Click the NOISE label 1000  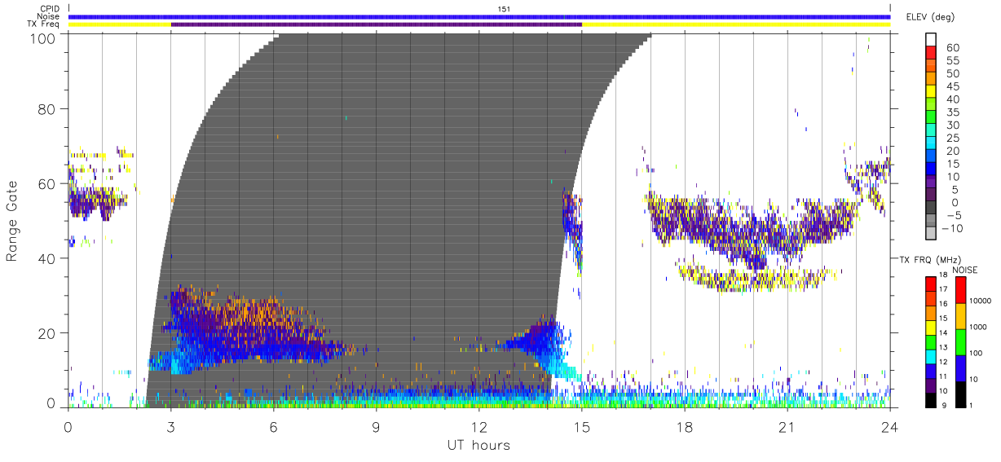pyautogui.click(x=980, y=328)
